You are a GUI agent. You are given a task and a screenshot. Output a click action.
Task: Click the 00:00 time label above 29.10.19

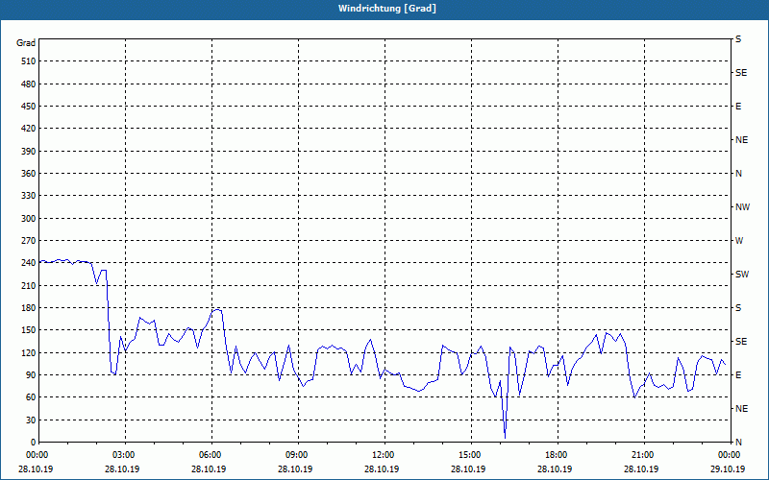click(729, 455)
